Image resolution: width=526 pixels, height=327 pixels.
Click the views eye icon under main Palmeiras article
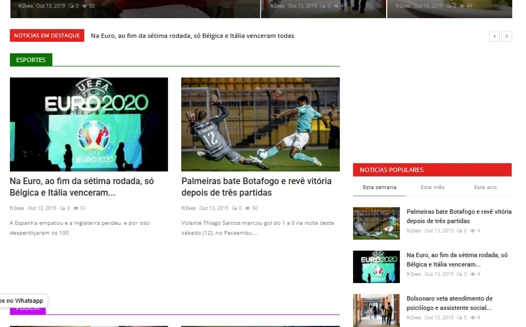pyautogui.click(x=247, y=208)
